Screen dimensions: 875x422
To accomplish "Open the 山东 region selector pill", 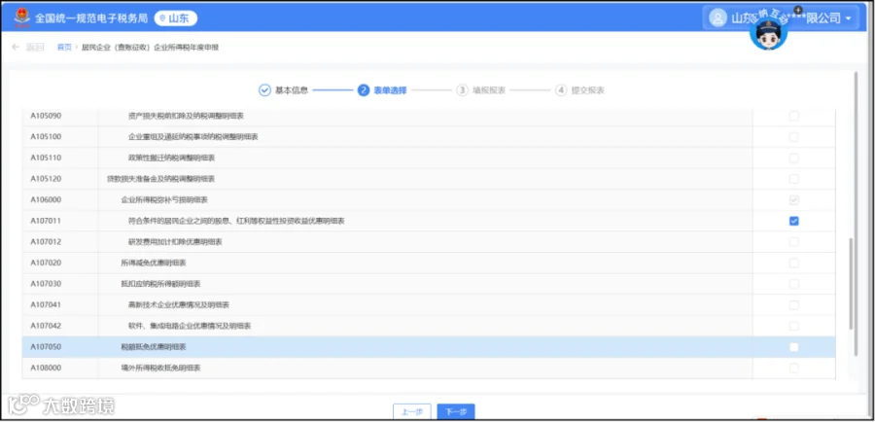I will pos(175,18).
